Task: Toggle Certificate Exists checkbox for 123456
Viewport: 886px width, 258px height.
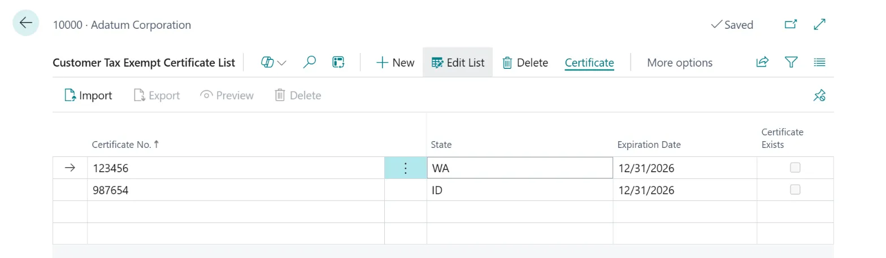Action: click(795, 168)
